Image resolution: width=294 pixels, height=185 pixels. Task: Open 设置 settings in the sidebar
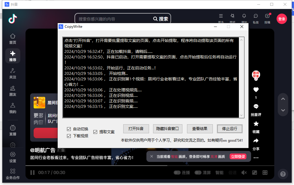click(13, 157)
